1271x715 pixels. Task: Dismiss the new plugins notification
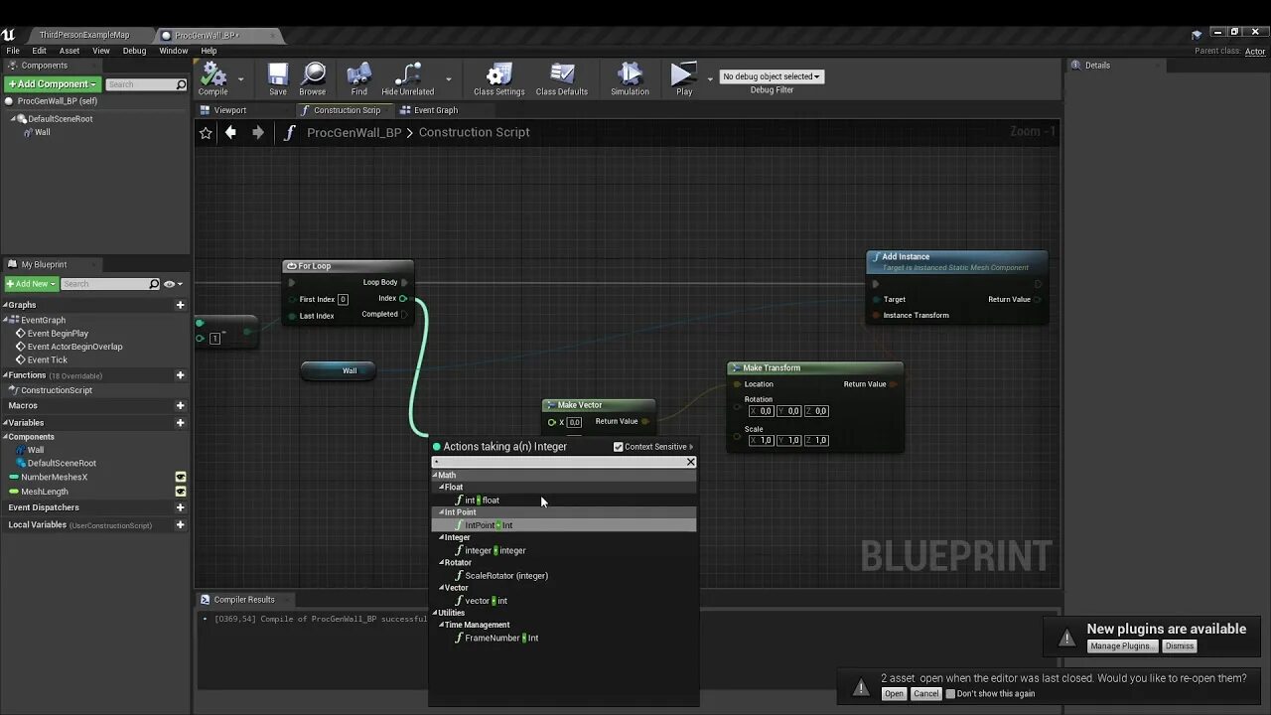tap(1180, 645)
